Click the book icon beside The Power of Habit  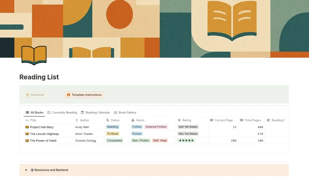pyautogui.click(x=27, y=141)
